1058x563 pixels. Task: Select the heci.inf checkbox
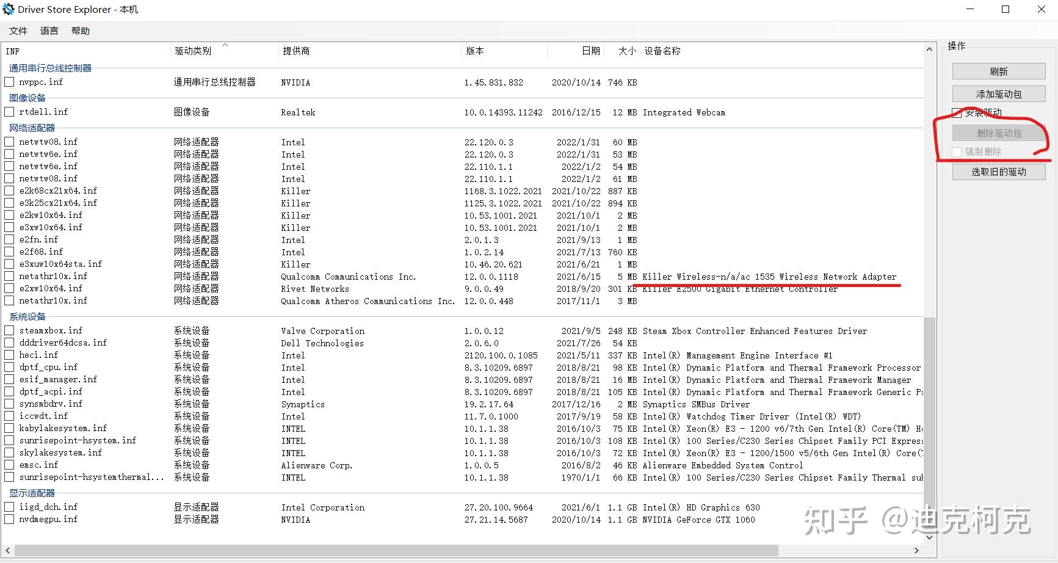pos(9,355)
